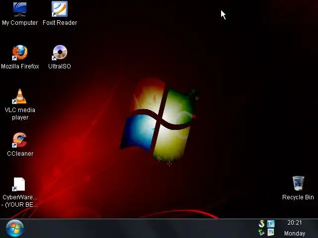The image size is (318, 238).
Task: Click the small window tray icon beside the clock
Action: tap(271, 233)
